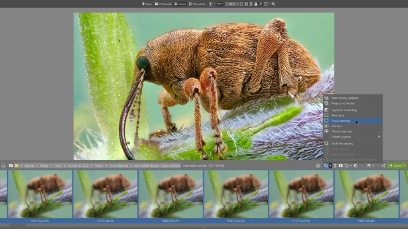Navigate to Složky breadcrumb
The height and width of the screenshot is (229, 408).
point(44,166)
